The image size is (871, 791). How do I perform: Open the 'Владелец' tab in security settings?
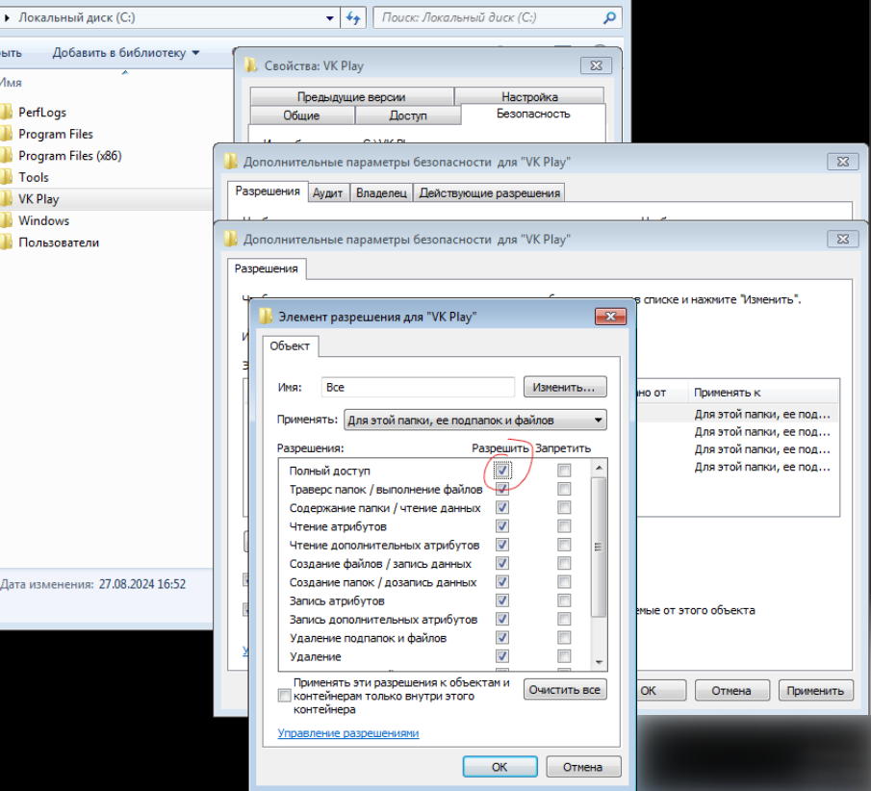pos(382,192)
